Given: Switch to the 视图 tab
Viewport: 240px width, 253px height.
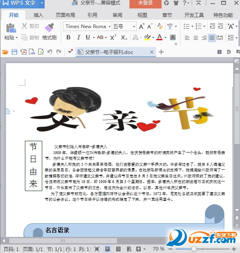Looking at the screenshot, I should tap(142, 15).
